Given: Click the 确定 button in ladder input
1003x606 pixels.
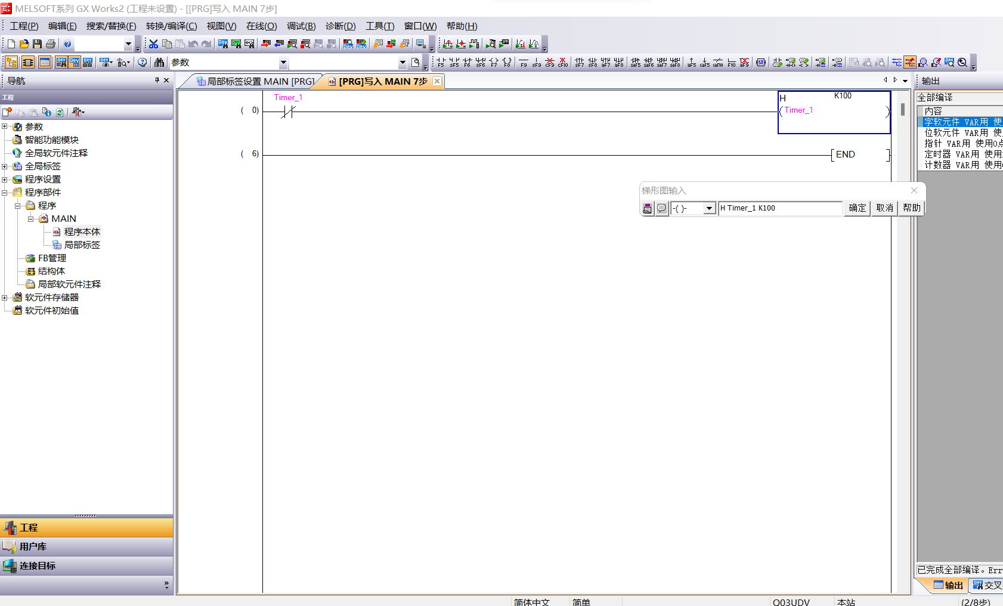Looking at the screenshot, I should [857, 208].
